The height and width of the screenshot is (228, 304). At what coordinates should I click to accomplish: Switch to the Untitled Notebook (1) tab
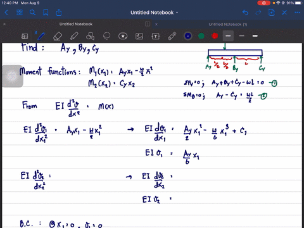pos(228,24)
